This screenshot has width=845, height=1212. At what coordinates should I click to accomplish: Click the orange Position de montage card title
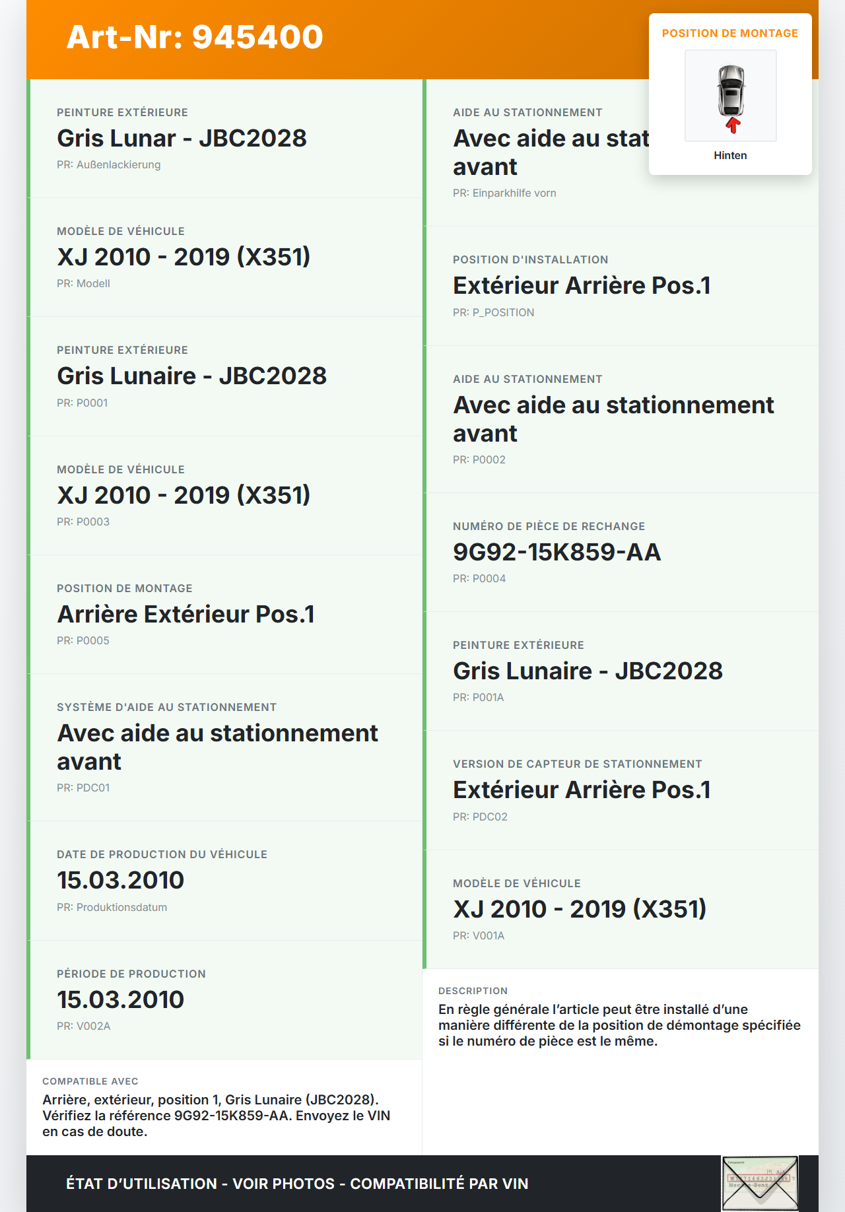(729, 33)
